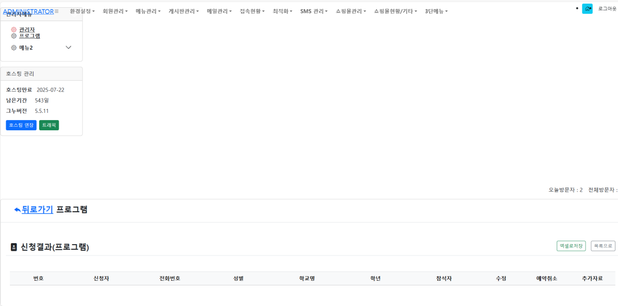This screenshot has width=618, height=306.
Task: Click the 호스팅 연장 button
Action: click(x=21, y=125)
